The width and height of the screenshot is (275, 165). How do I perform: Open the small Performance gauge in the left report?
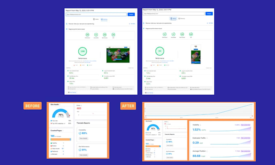(x=87, y=35)
